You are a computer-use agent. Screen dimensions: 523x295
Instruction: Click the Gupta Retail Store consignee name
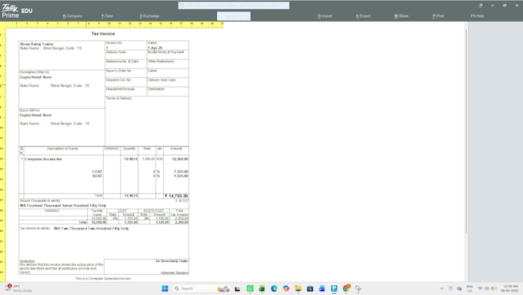click(x=35, y=77)
